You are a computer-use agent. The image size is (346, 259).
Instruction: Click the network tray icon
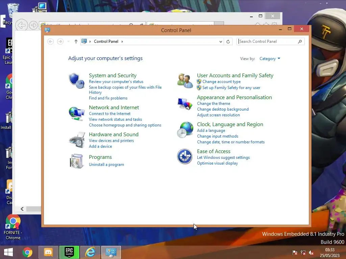[x=303, y=253]
